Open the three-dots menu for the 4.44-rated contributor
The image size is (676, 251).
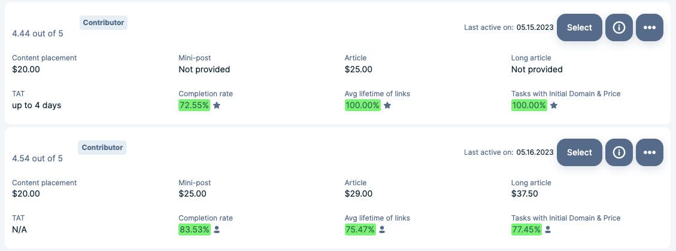click(649, 27)
